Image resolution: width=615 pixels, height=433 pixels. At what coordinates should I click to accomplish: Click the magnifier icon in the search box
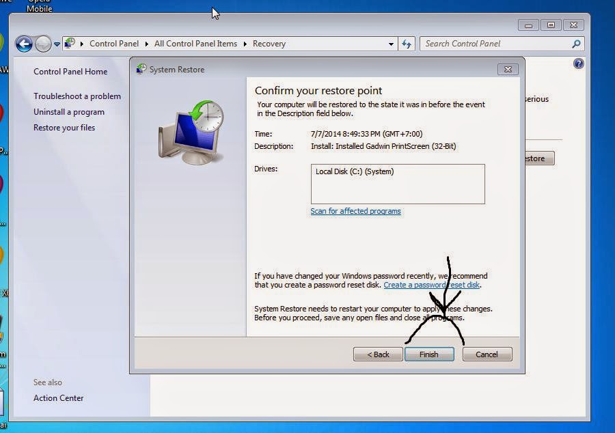pyautogui.click(x=575, y=44)
